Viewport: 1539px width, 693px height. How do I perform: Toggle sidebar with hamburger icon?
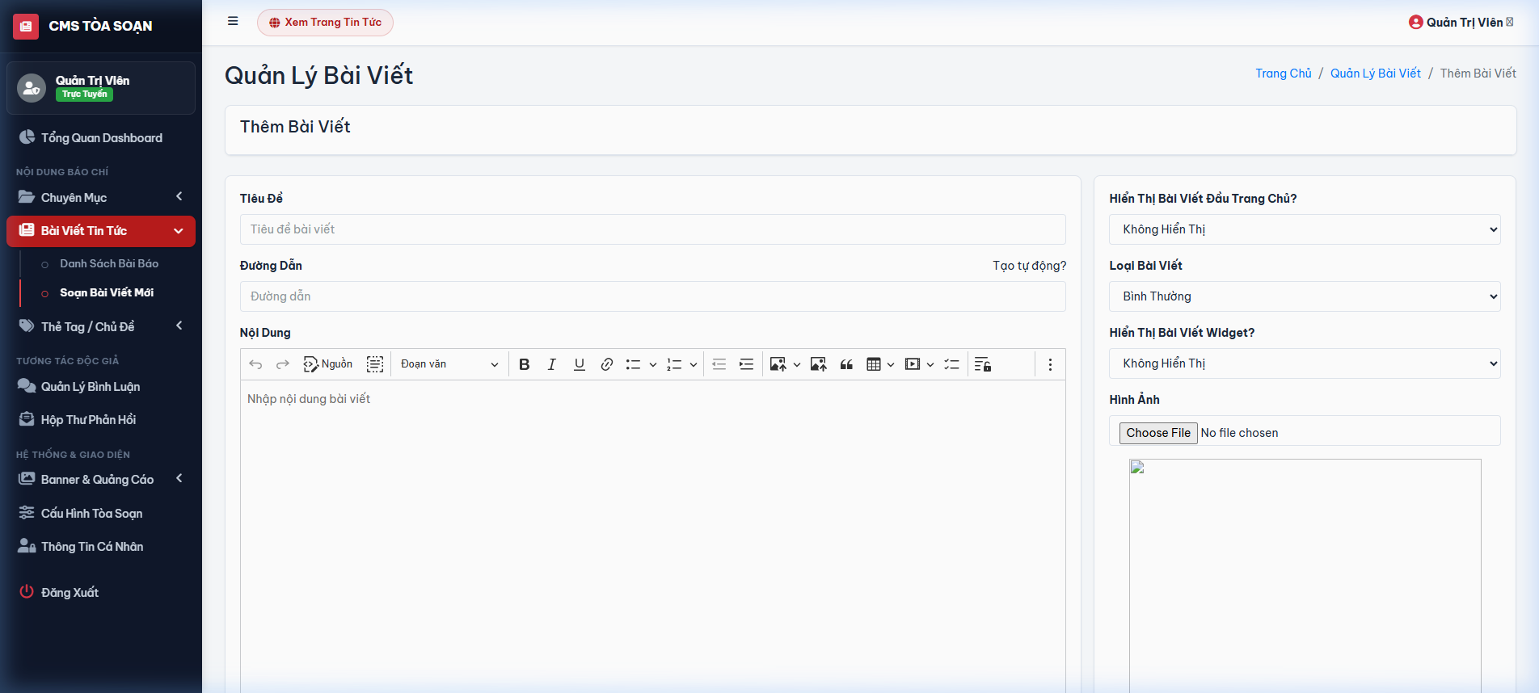coord(233,22)
